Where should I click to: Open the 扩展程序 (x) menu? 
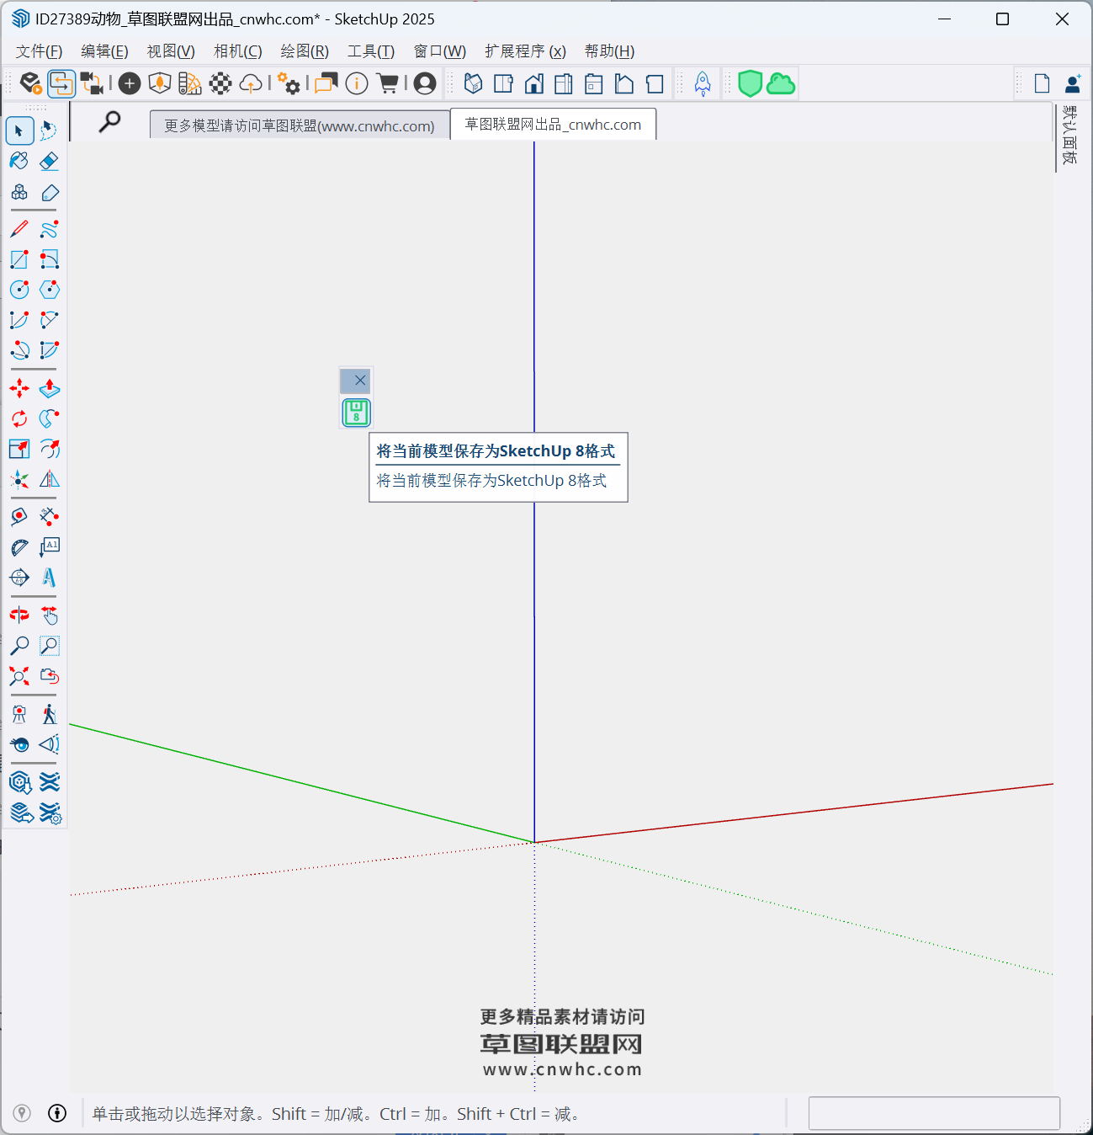(x=525, y=51)
